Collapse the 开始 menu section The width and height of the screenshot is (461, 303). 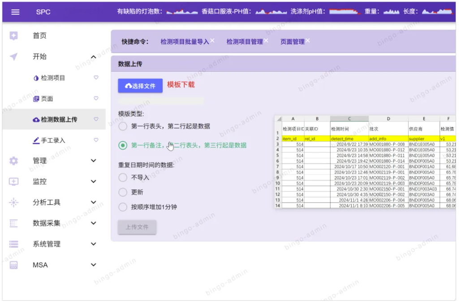[93, 57]
